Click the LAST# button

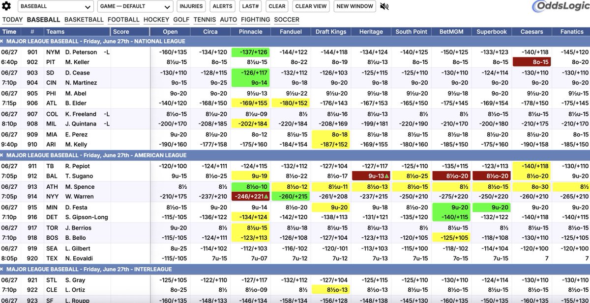tap(250, 6)
